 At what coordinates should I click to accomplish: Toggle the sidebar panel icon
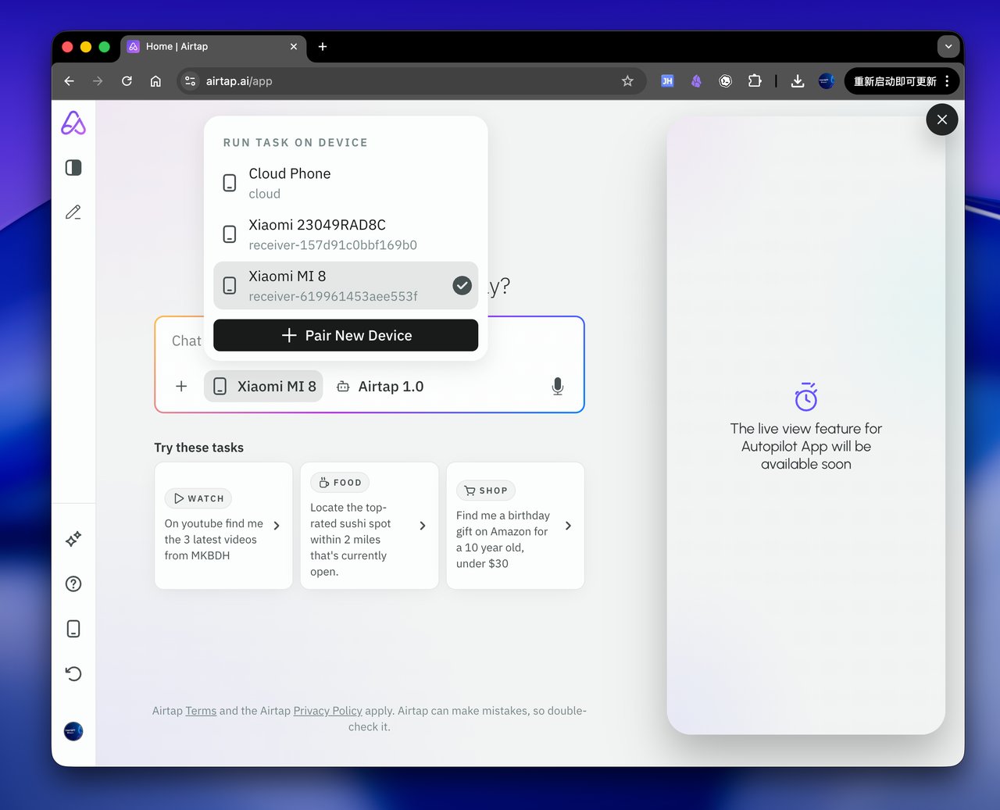tap(73, 167)
